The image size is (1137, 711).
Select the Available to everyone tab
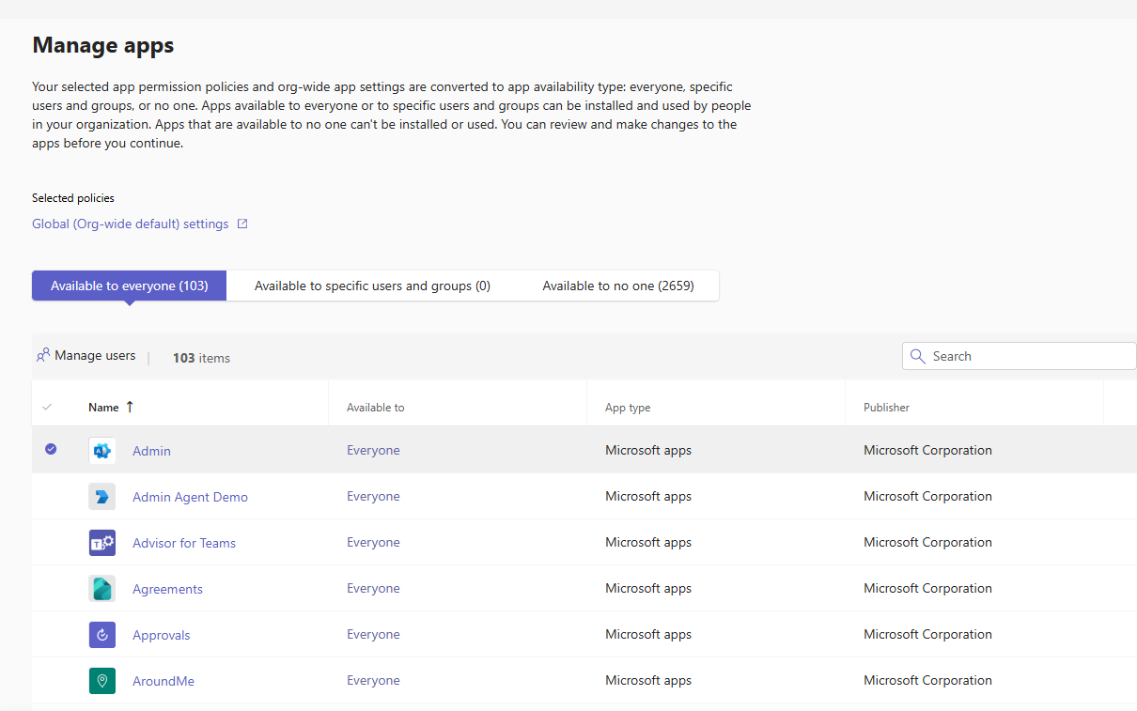coord(130,286)
